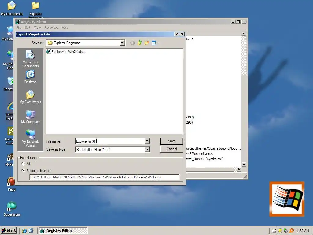313x235 pixels.
Task: Open the Start menu
Action: [x=8, y=231]
